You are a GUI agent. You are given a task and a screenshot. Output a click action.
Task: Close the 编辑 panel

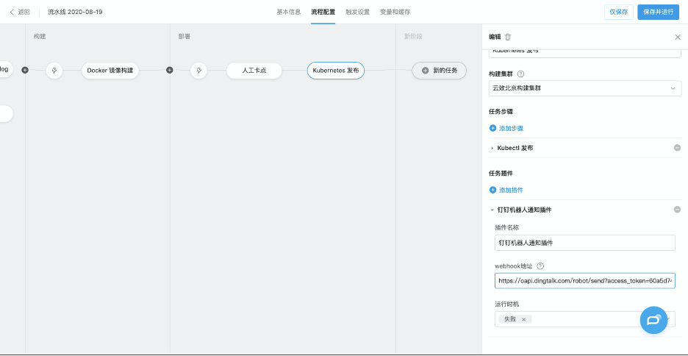pos(678,37)
